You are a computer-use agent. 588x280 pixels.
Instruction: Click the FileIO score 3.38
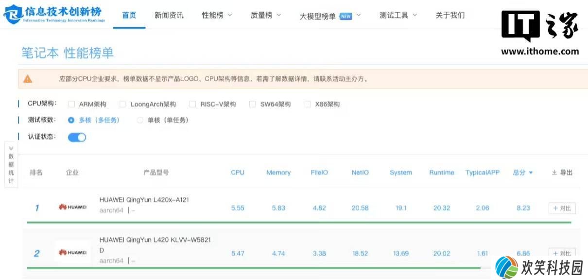(x=319, y=253)
